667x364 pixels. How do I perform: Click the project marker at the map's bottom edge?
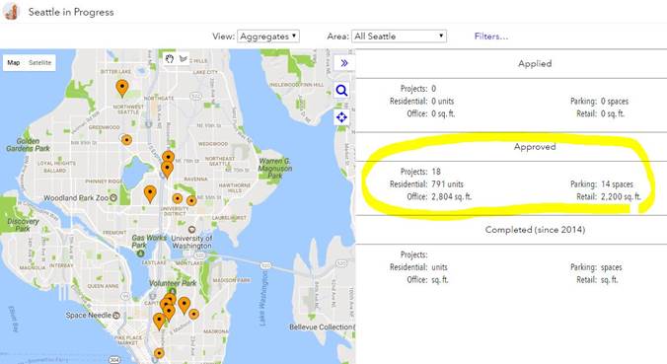click(159, 353)
